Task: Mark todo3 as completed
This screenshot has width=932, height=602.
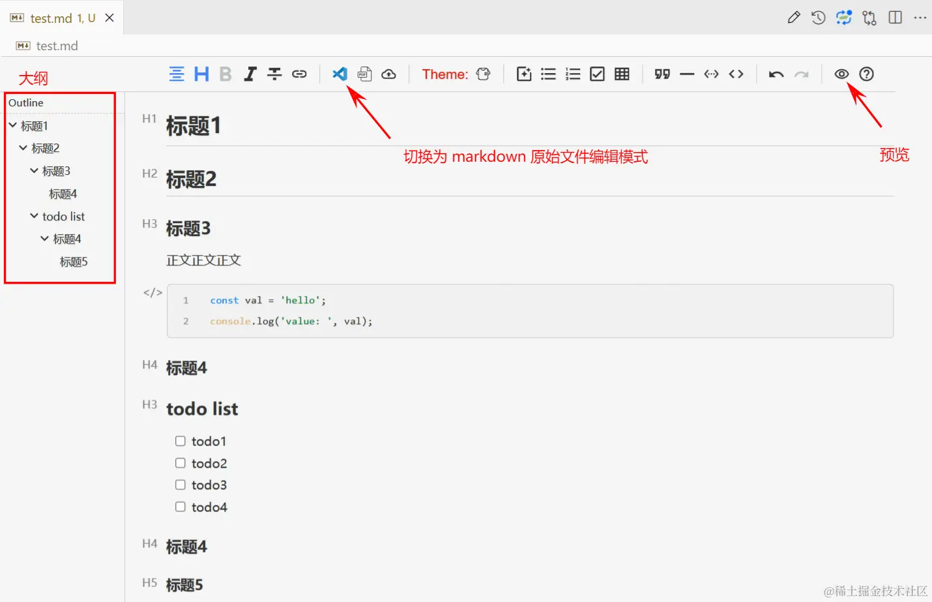Action: tap(180, 485)
